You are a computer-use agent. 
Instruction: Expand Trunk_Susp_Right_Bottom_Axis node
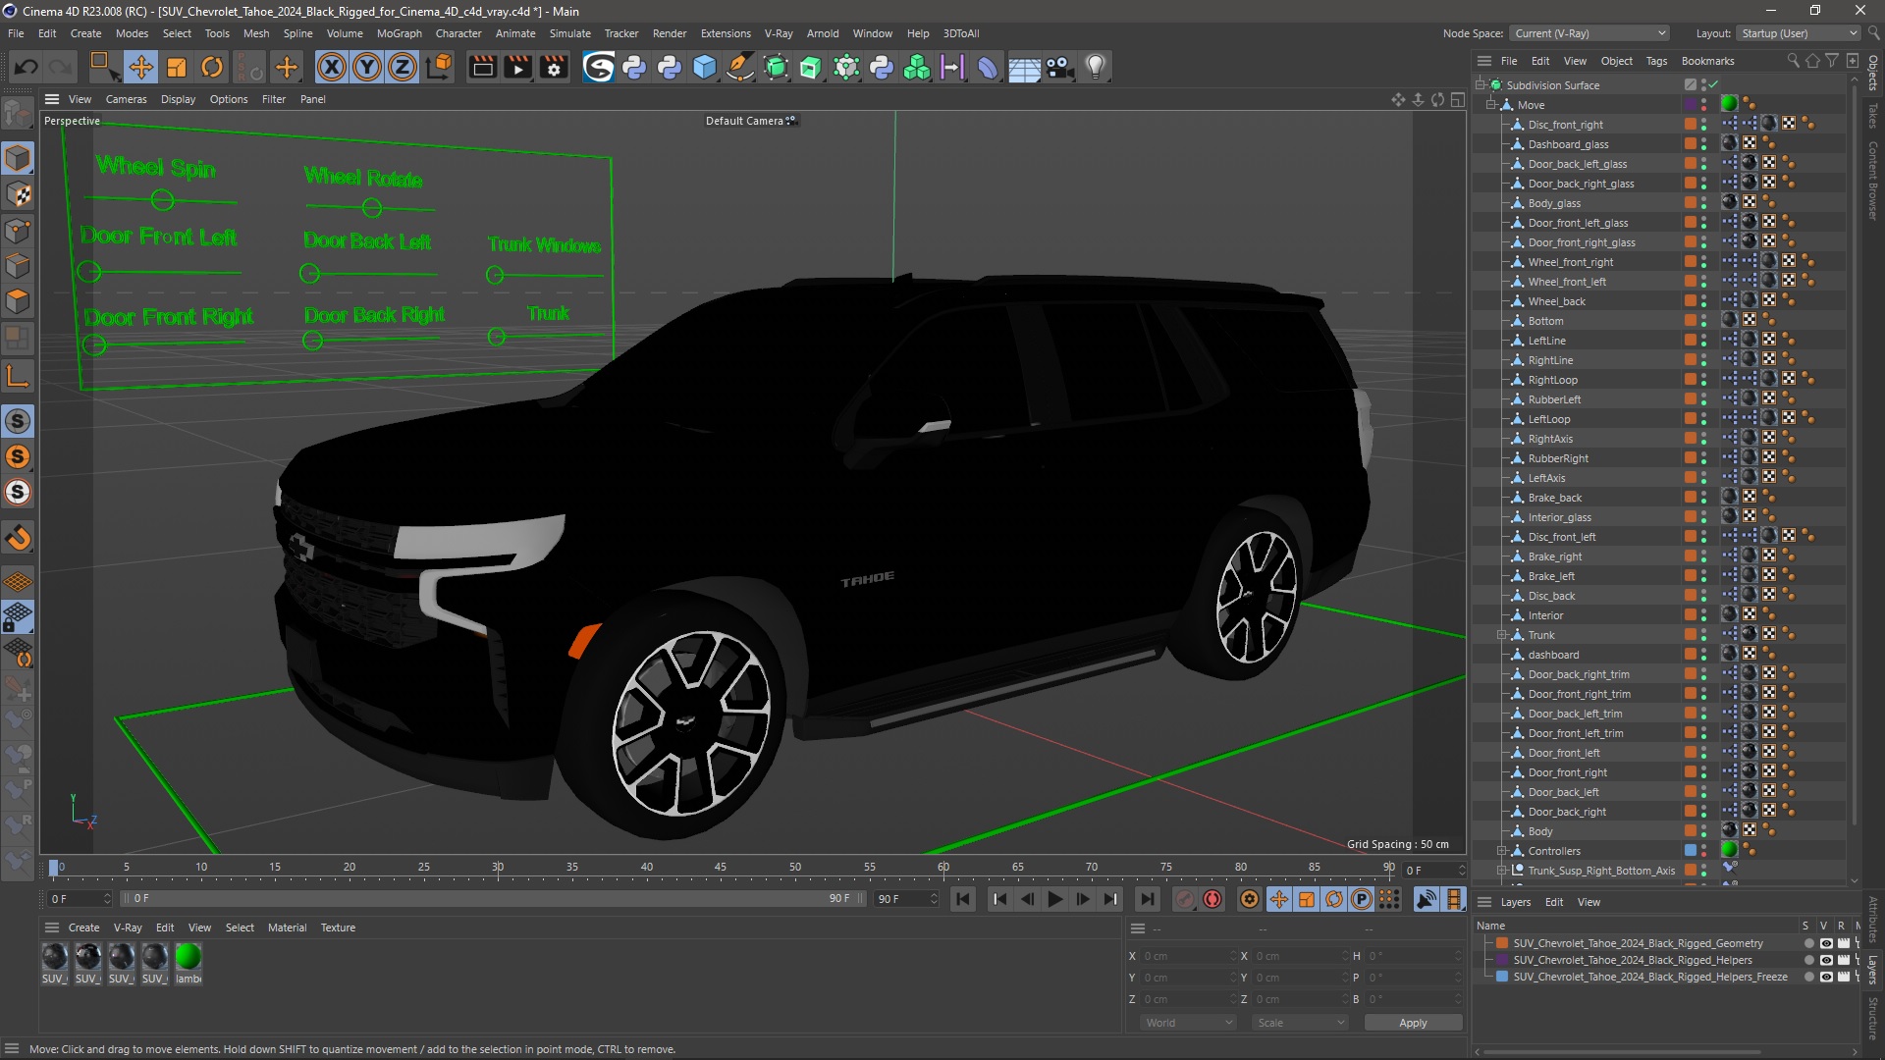(x=1502, y=871)
